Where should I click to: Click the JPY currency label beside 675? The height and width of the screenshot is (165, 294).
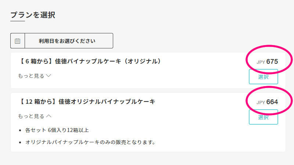tap(261, 62)
